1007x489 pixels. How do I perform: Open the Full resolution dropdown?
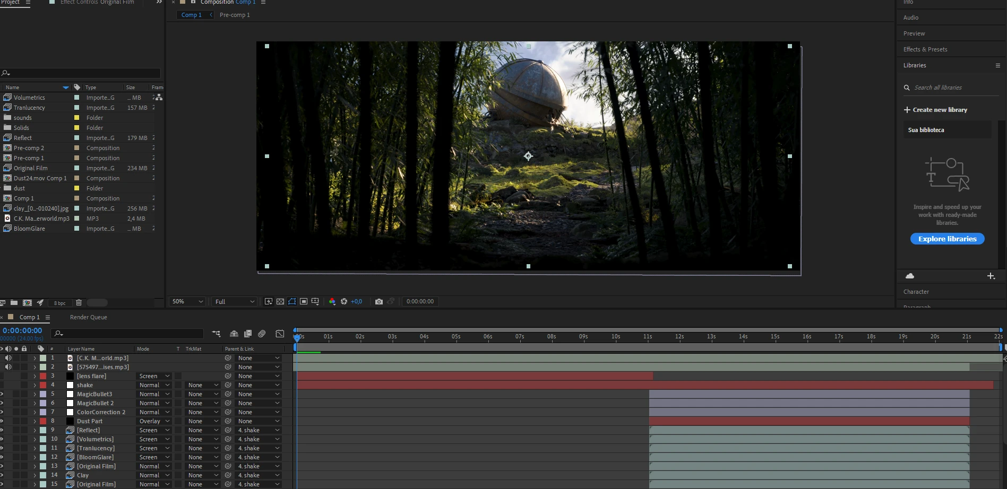click(234, 301)
